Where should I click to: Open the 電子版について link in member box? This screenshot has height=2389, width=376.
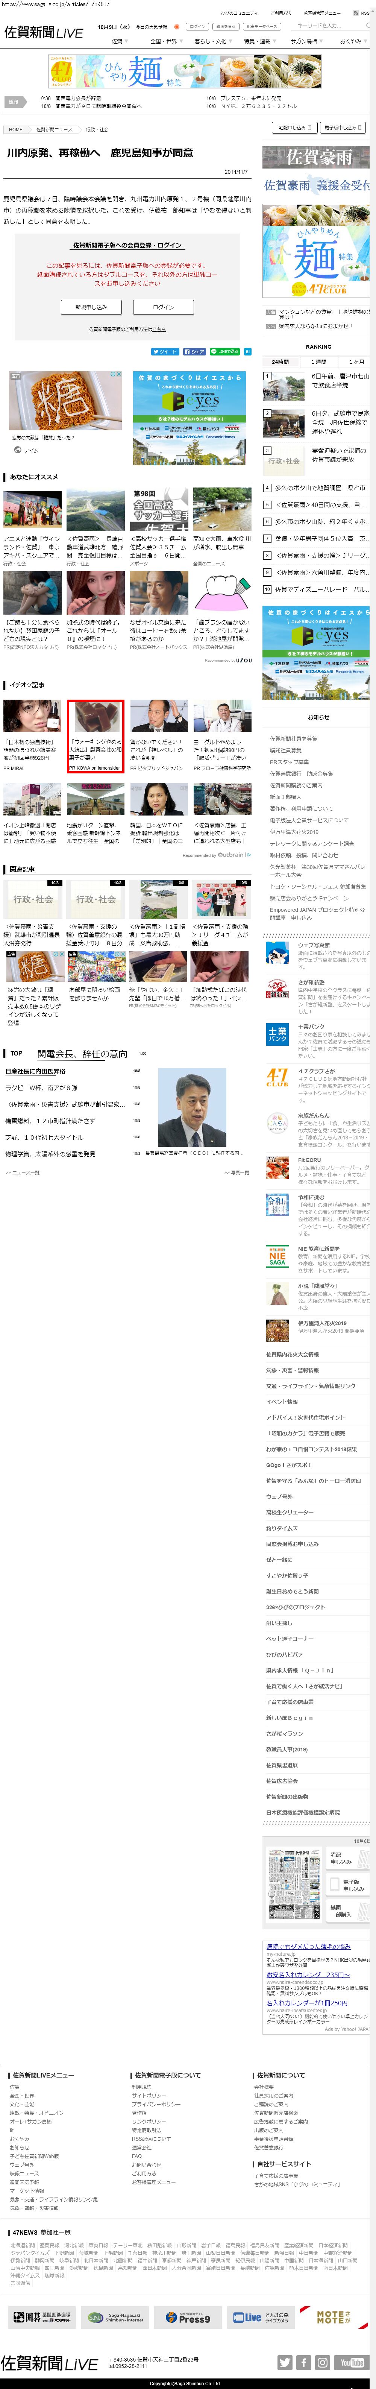(x=160, y=329)
